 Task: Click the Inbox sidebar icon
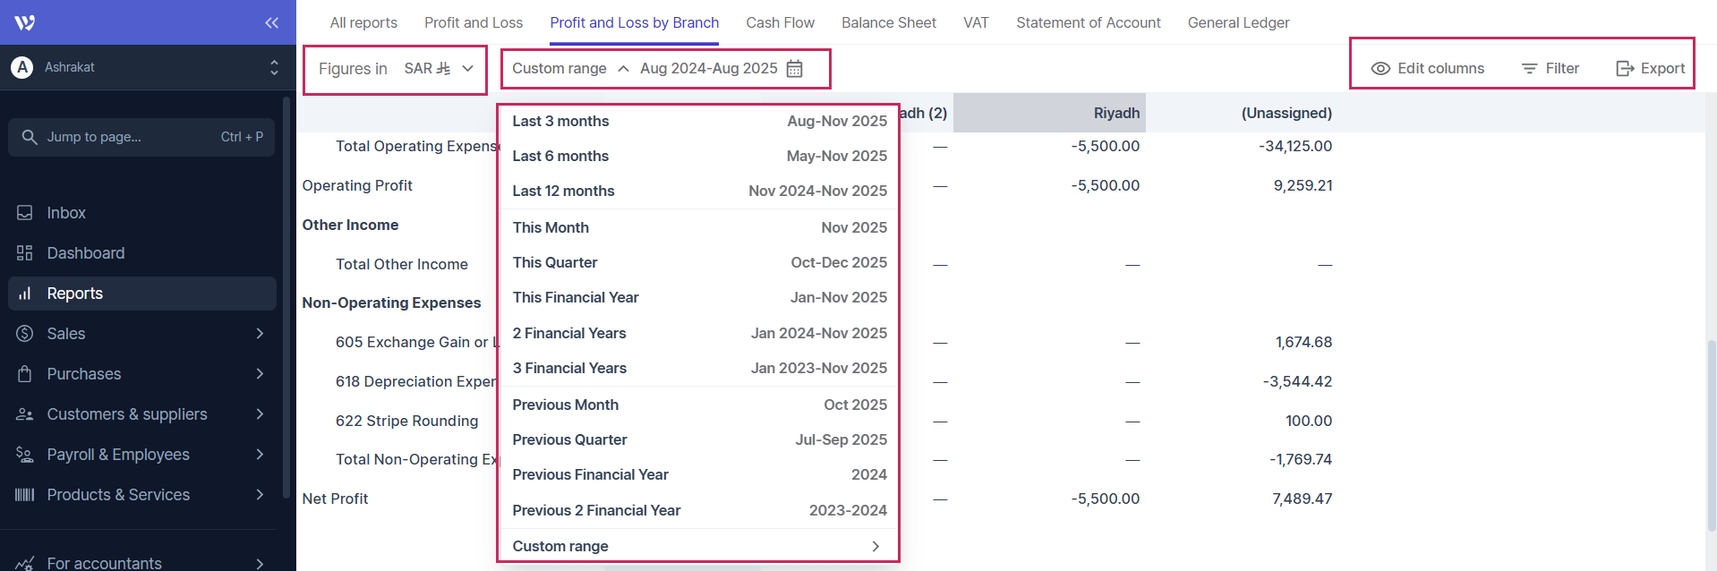coord(25,213)
